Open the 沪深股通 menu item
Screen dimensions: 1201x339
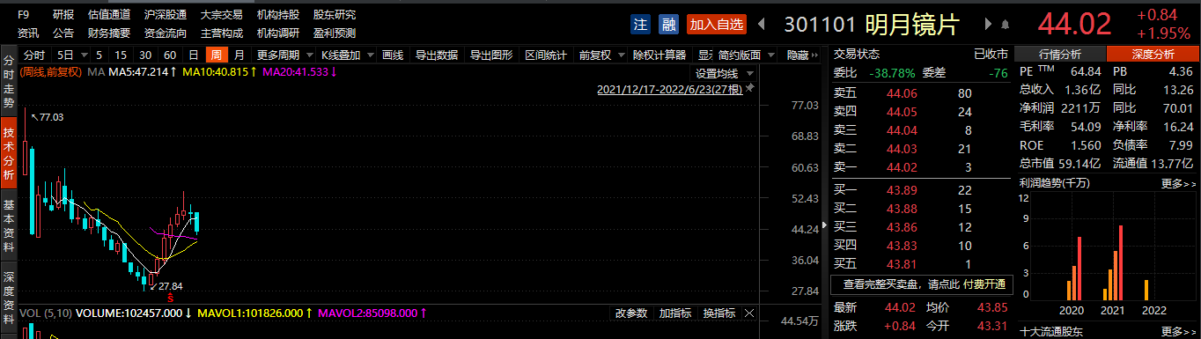pyautogui.click(x=166, y=15)
